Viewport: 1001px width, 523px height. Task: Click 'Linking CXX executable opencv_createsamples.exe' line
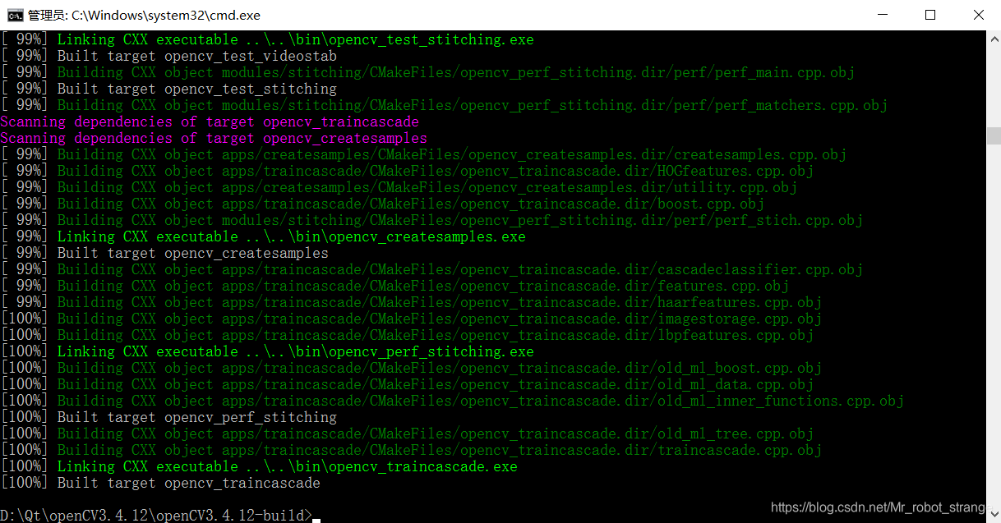pyautogui.click(x=263, y=236)
